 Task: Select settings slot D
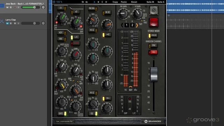(106, 2)
